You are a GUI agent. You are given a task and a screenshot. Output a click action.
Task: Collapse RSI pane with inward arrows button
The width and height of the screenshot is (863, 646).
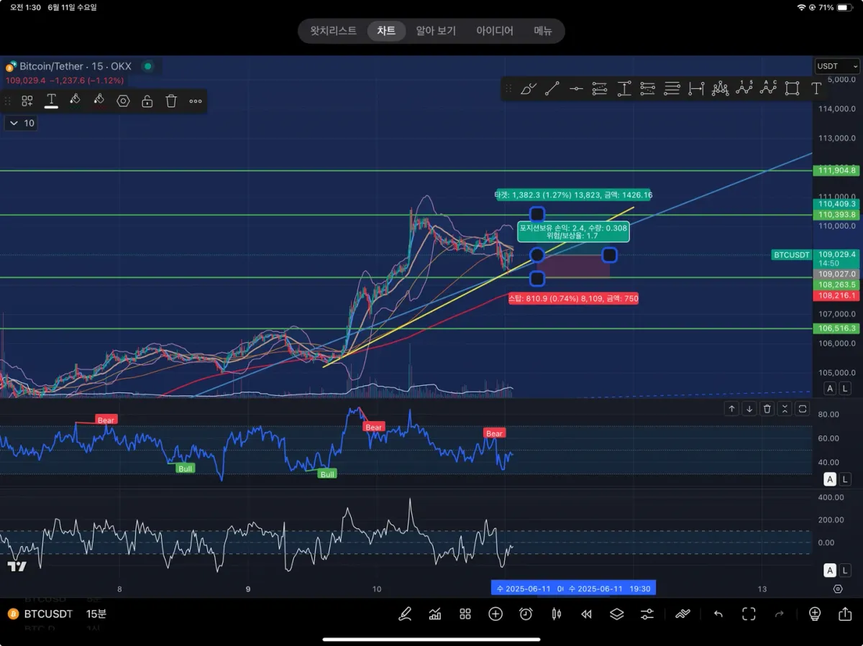click(785, 409)
